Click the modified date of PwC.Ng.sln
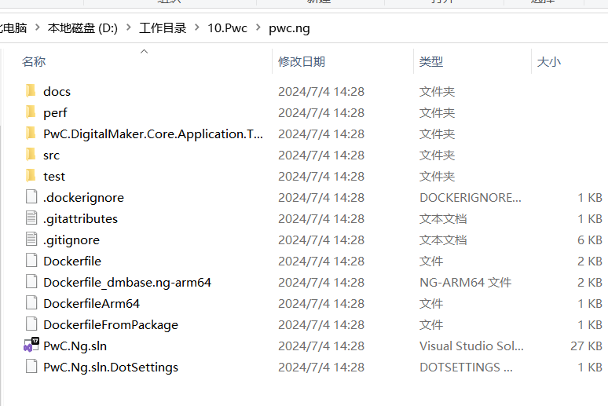608x406 pixels. pyautogui.click(x=321, y=346)
